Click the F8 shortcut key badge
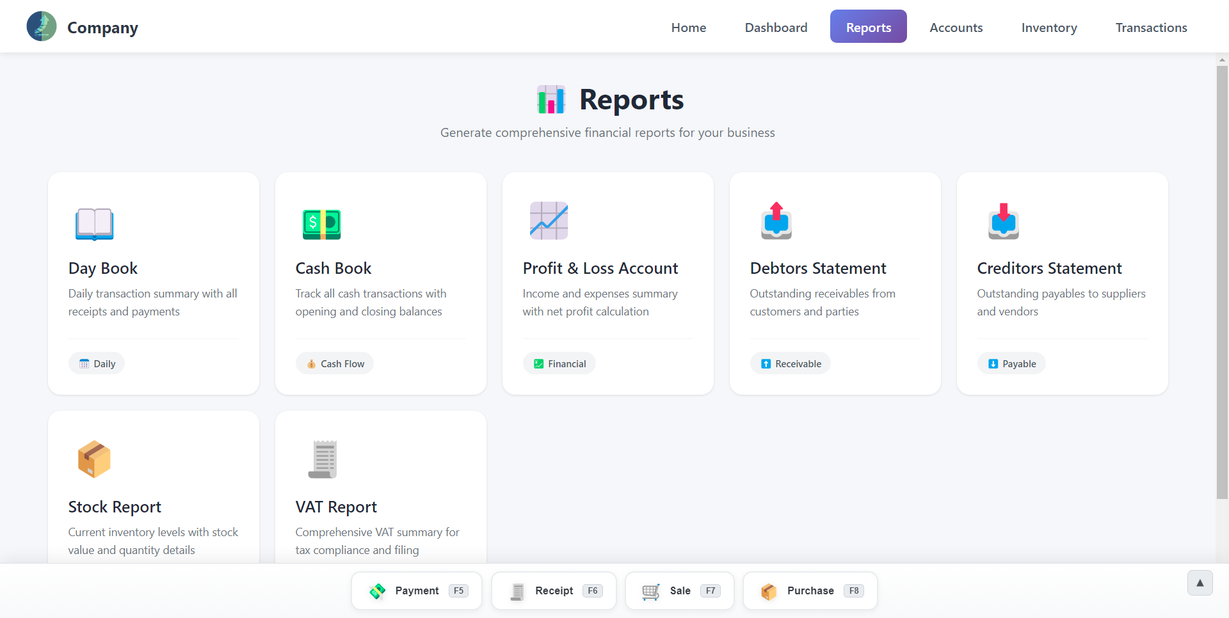This screenshot has width=1229, height=618. (x=854, y=591)
